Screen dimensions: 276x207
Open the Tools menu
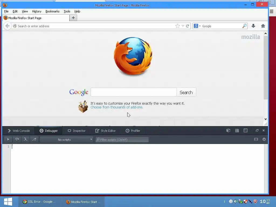(67, 11)
